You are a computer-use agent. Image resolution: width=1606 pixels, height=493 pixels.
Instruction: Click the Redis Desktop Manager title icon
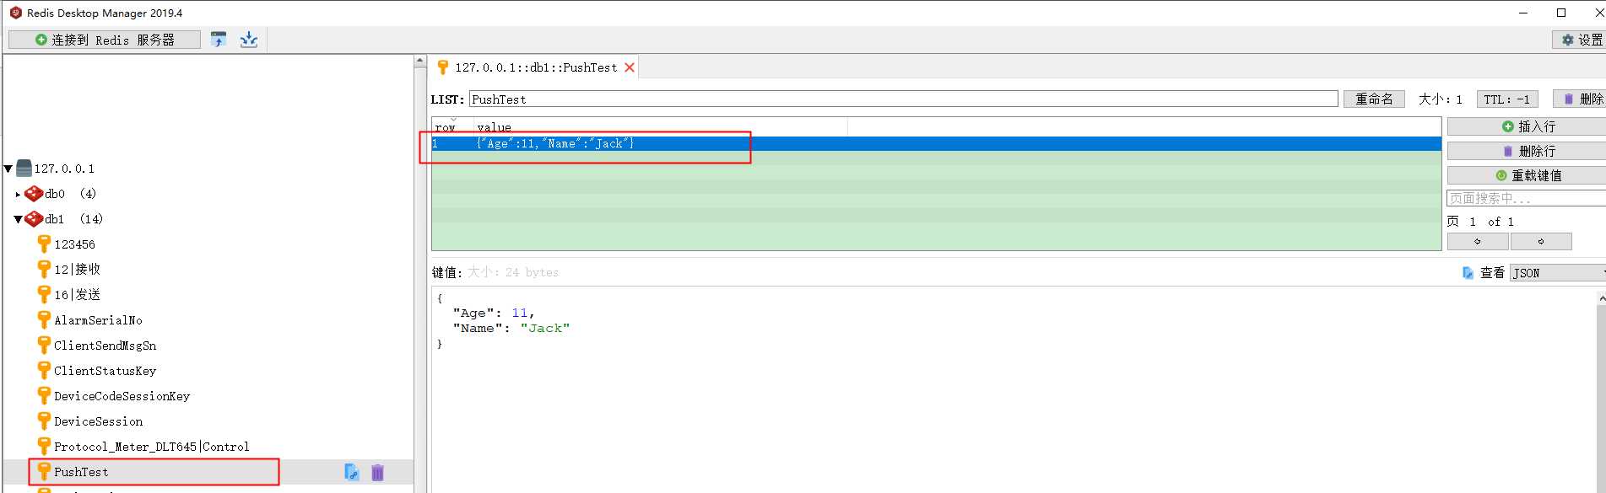[15, 13]
